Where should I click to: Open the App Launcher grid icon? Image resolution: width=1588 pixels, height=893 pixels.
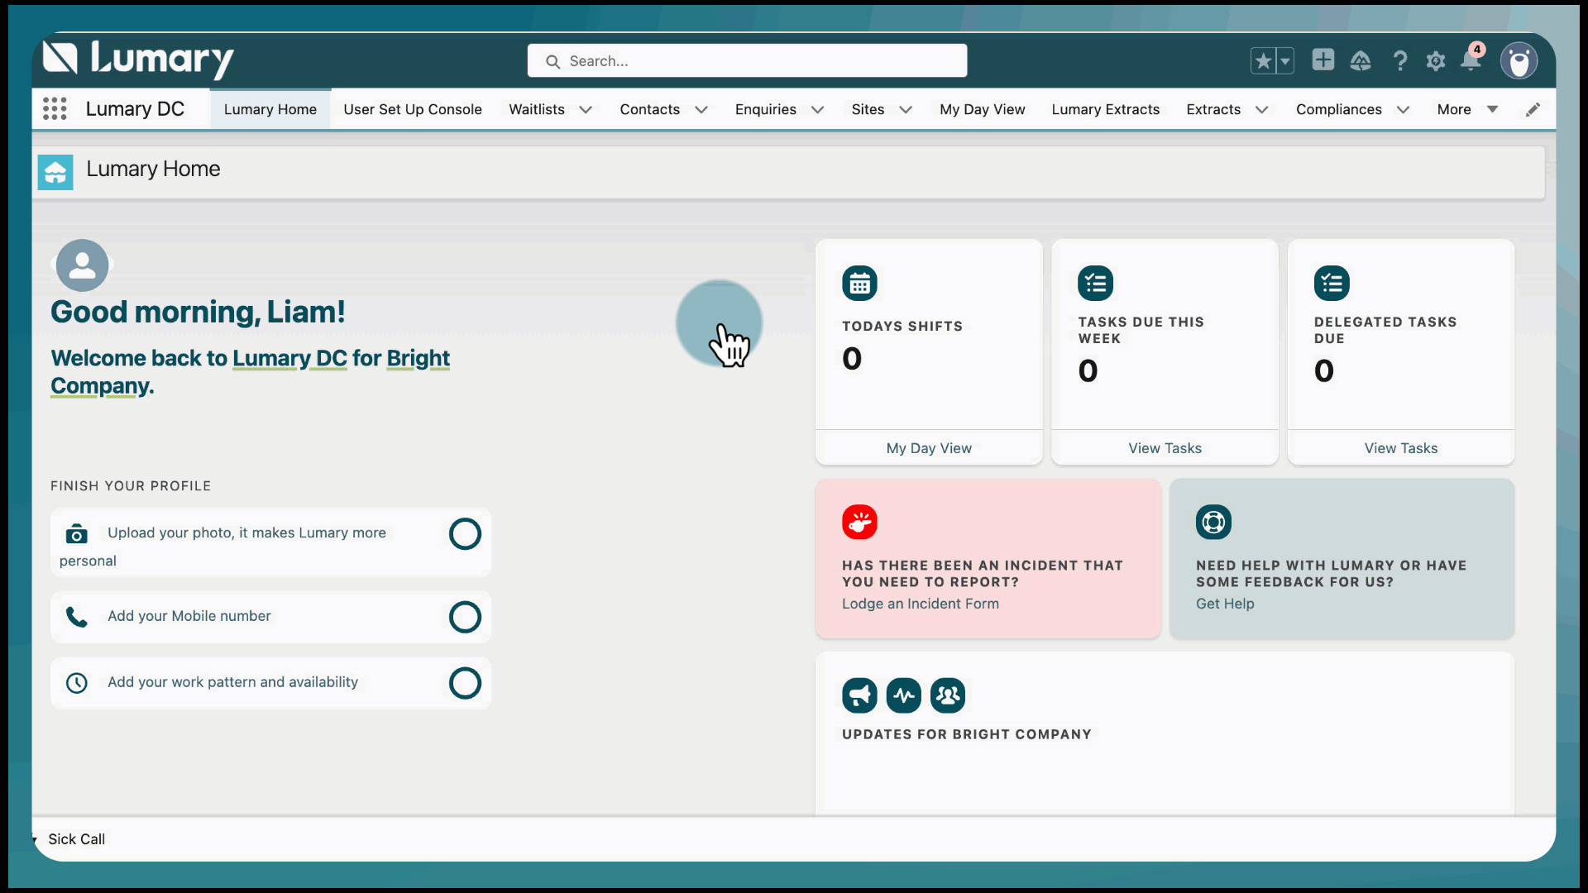(55, 109)
